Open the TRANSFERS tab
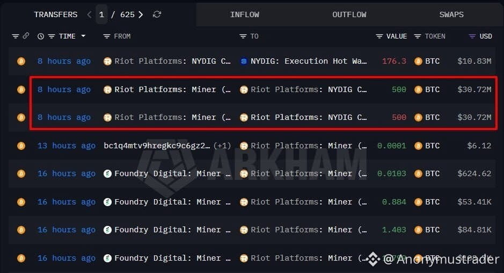Viewport: 504px width, 273px height. pyautogui.click(x=56, y=14)
